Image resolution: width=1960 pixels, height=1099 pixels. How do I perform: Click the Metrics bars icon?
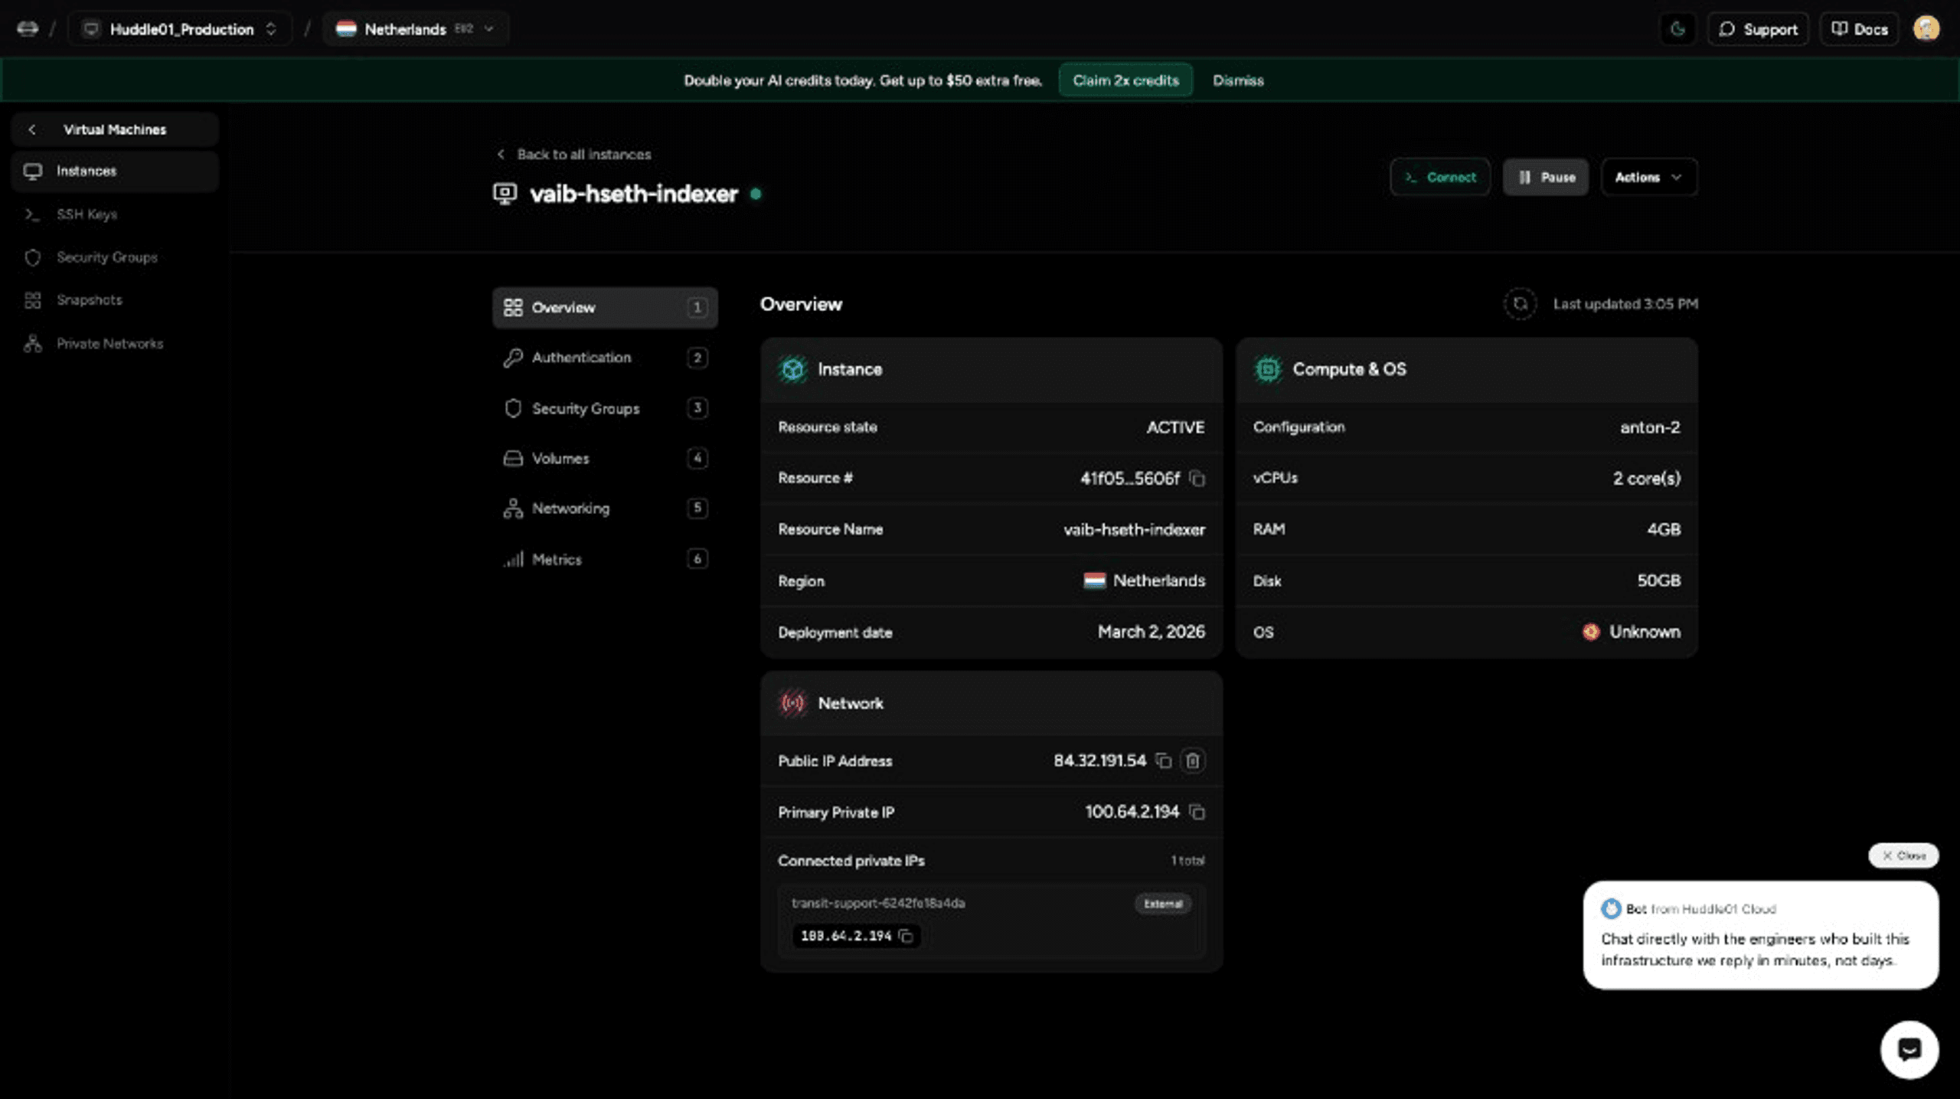513,559
